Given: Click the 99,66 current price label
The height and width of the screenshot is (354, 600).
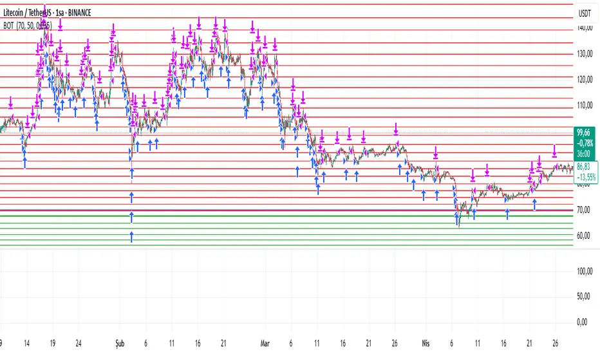Looking at the screenshot, I should point(583,133).
